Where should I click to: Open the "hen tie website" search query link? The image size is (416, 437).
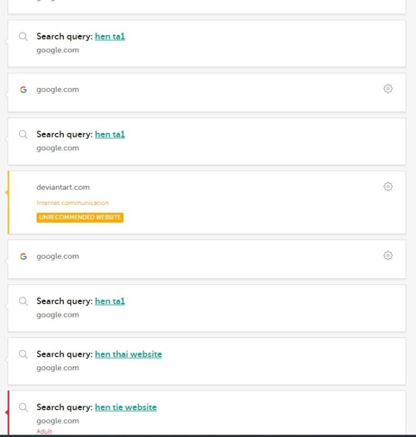tap(126, 407)
